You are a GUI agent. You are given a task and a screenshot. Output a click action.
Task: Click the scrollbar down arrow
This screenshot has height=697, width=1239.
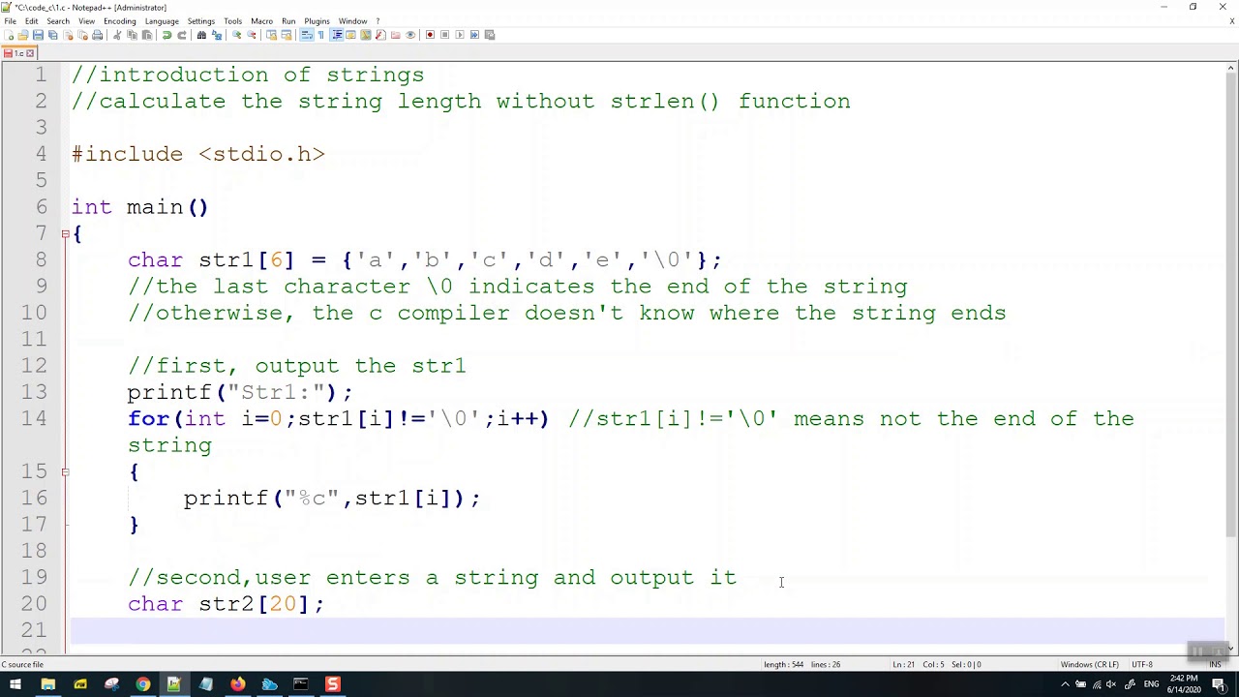click(x=1231, y=648)
